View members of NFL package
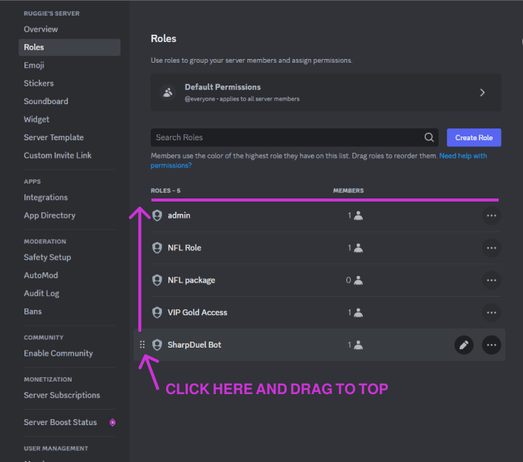The height and width of the screenshot is (462, 523). tap(355, 280)
